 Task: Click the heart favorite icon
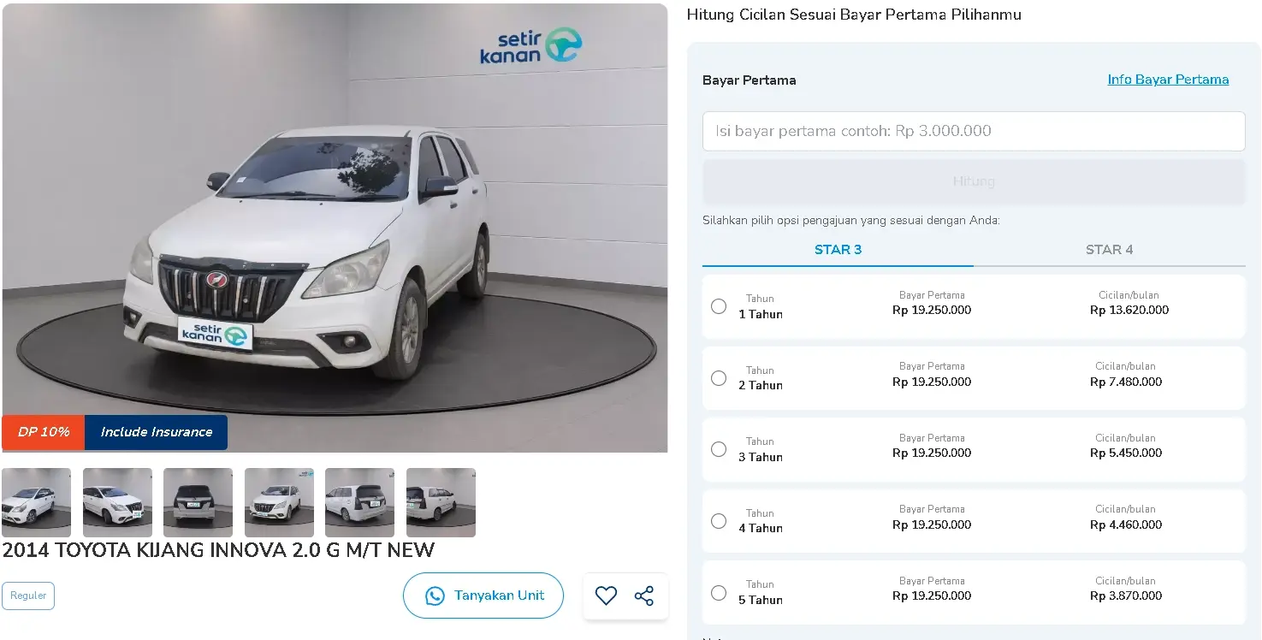[x=606, y=596]
